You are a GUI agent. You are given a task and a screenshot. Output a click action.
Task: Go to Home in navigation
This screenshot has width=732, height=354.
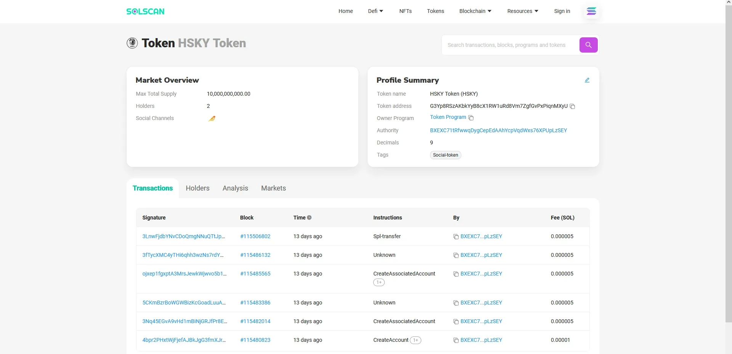[346, 11]
